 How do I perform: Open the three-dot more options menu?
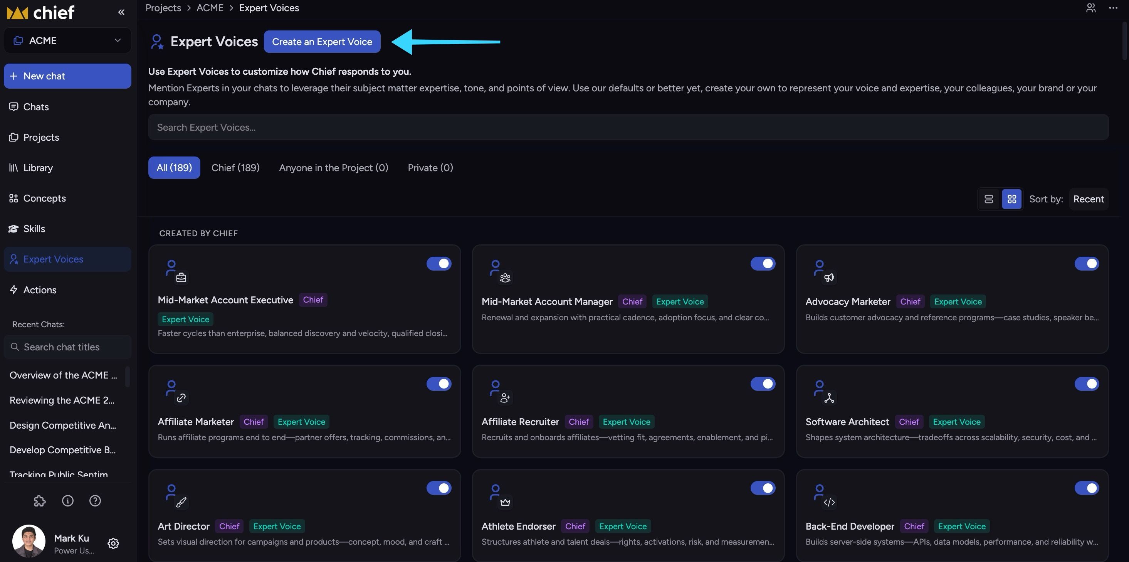click(1113, 8)
